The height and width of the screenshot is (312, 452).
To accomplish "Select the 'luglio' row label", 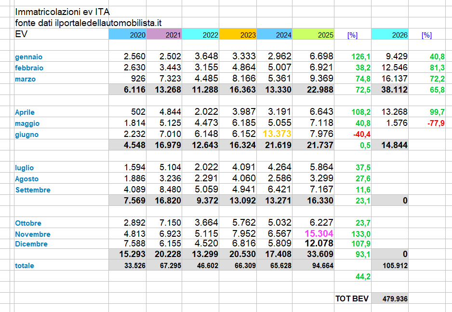I will tap(24, 167).
